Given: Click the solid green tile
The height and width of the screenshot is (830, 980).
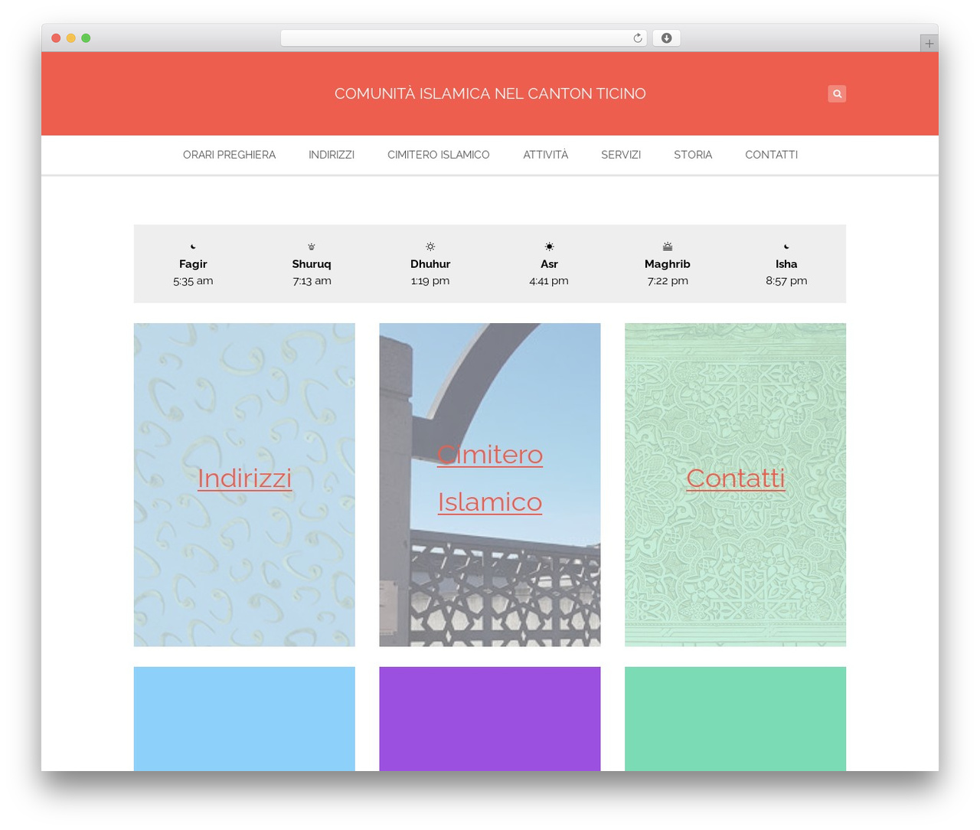Looking at the screenshot, I should point(736,719).
